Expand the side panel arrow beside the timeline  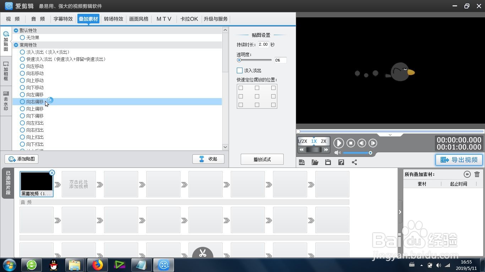400,212
